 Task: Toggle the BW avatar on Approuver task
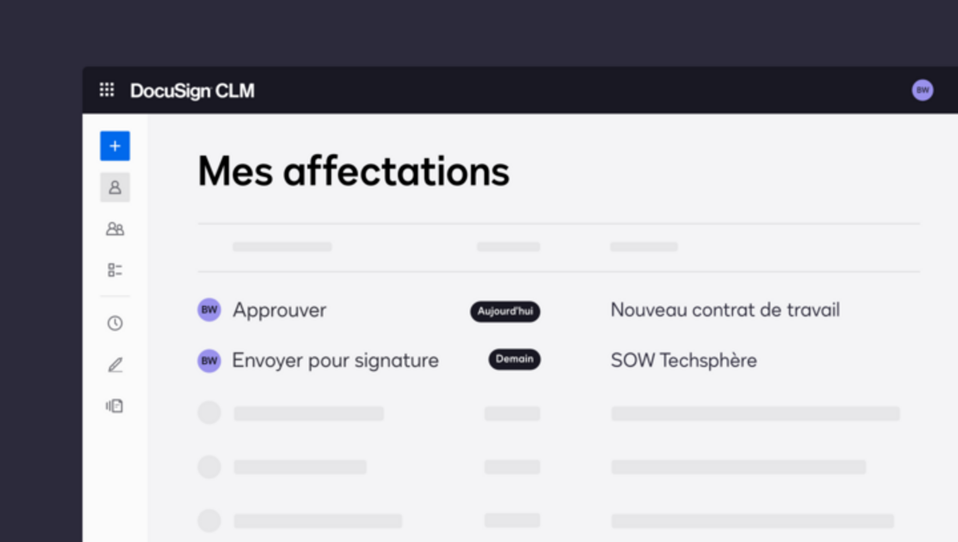click(209, 310)
